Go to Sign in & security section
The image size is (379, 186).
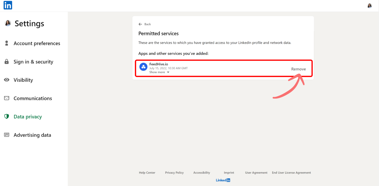point(33,62)
